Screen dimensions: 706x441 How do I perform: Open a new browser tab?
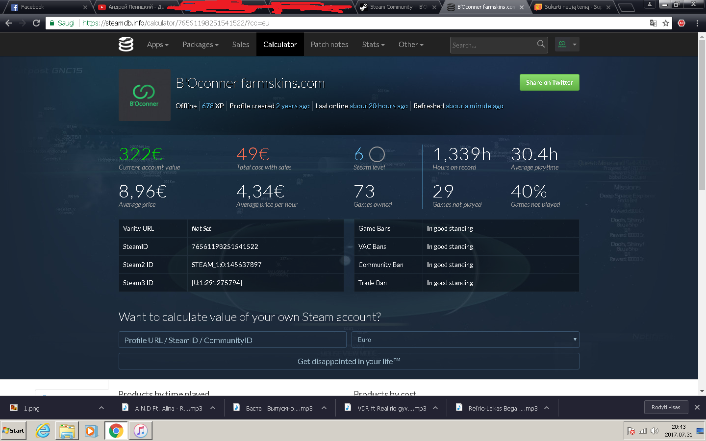[626, 7]
